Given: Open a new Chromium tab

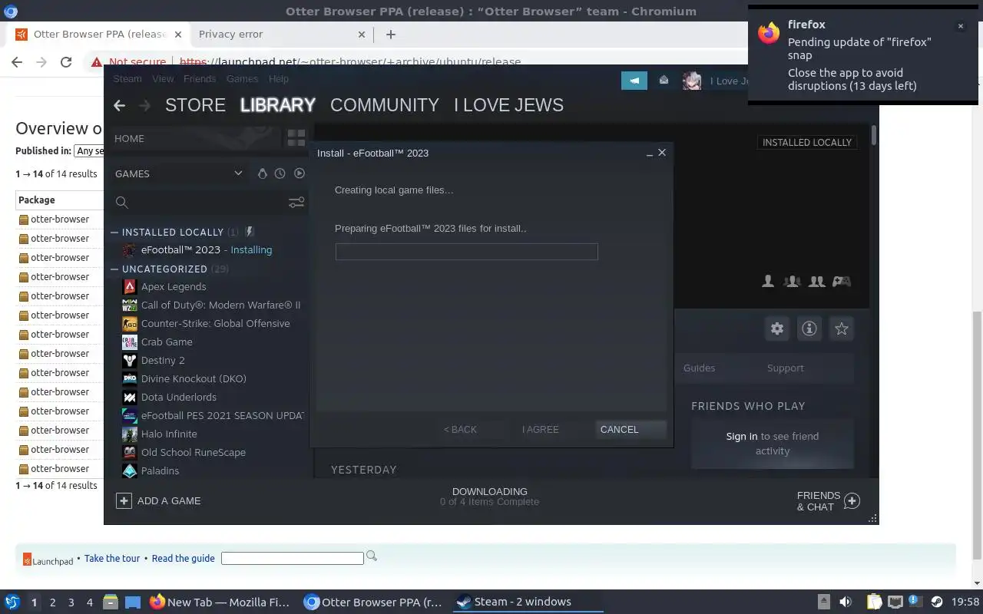Looking at the screenshot, I should pyautogui.click(x=391, y=34).
